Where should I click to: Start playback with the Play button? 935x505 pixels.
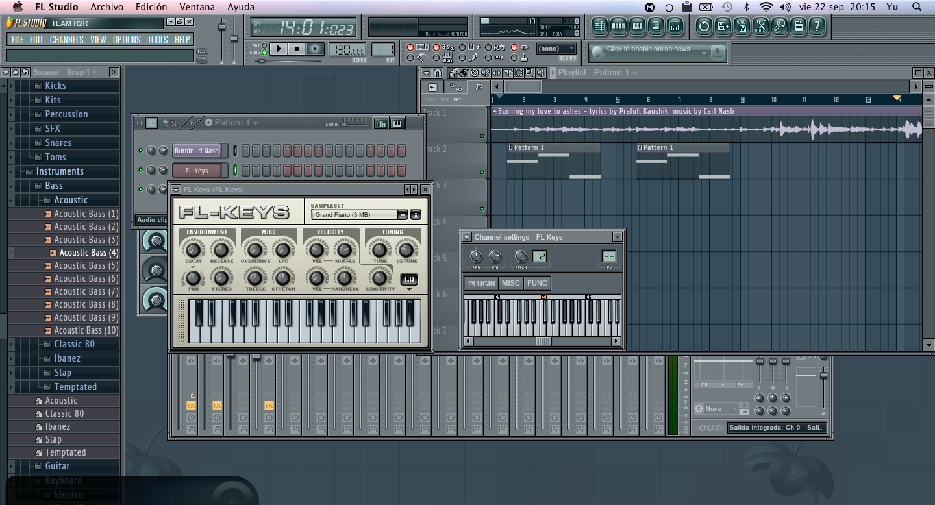[x=279, y=49]
